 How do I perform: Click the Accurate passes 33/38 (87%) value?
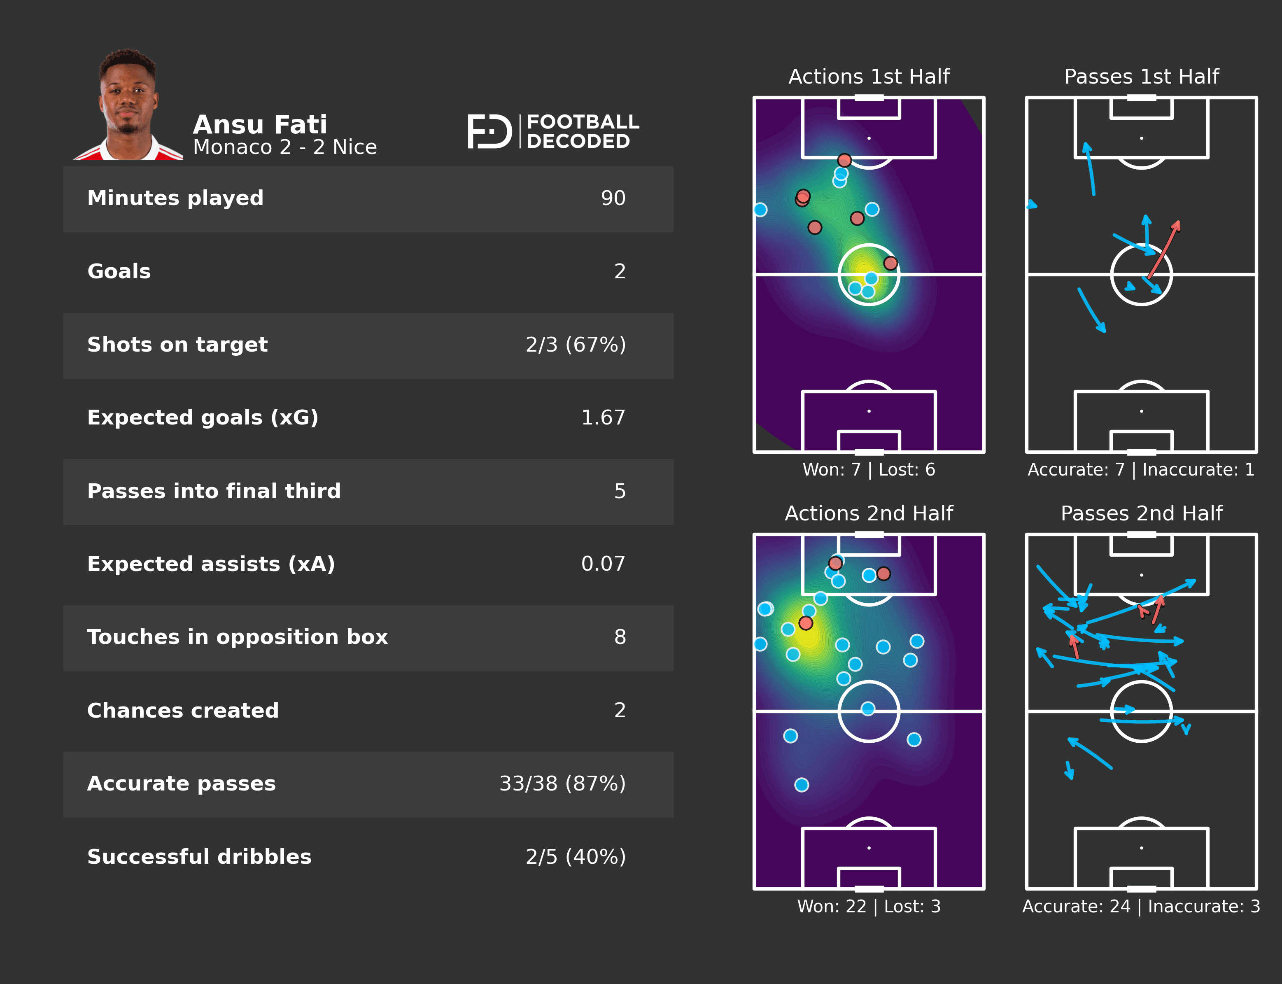pos(562,783)
